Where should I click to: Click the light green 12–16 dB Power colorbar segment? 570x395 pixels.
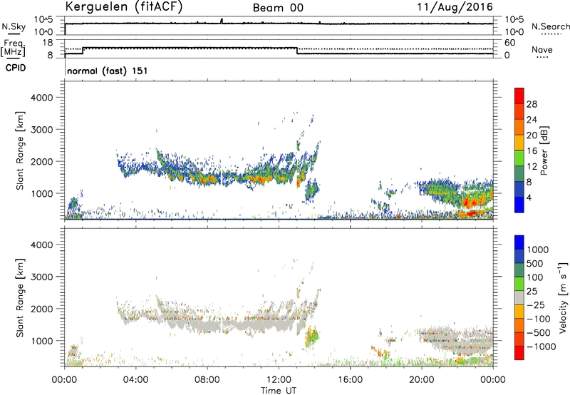tap(519, 158)
